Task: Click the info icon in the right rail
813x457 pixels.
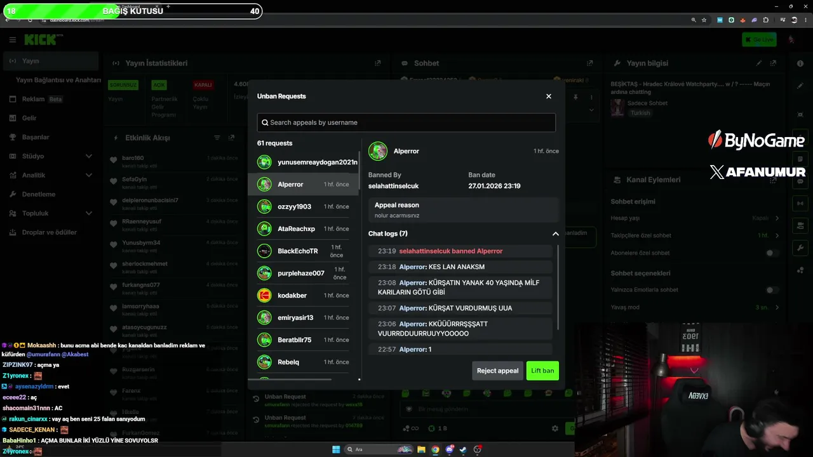Action: click(x=800, y=63)
